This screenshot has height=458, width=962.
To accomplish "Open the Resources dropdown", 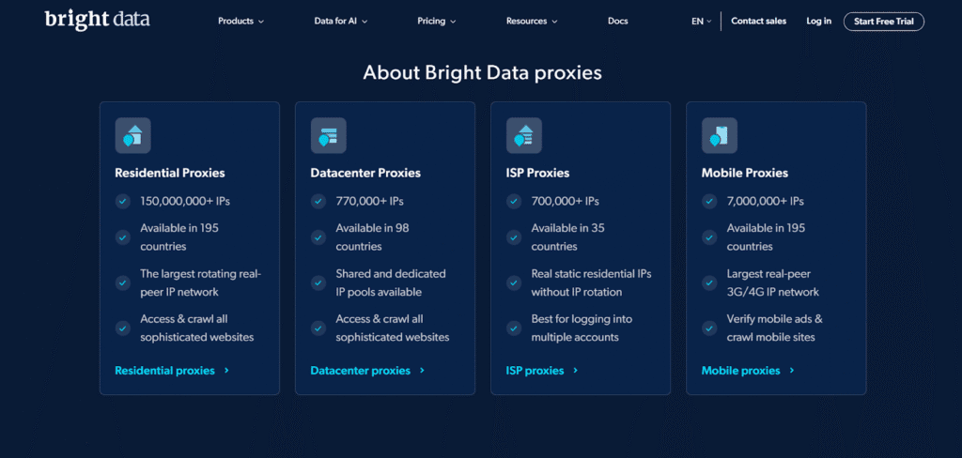I will (531, 21).
